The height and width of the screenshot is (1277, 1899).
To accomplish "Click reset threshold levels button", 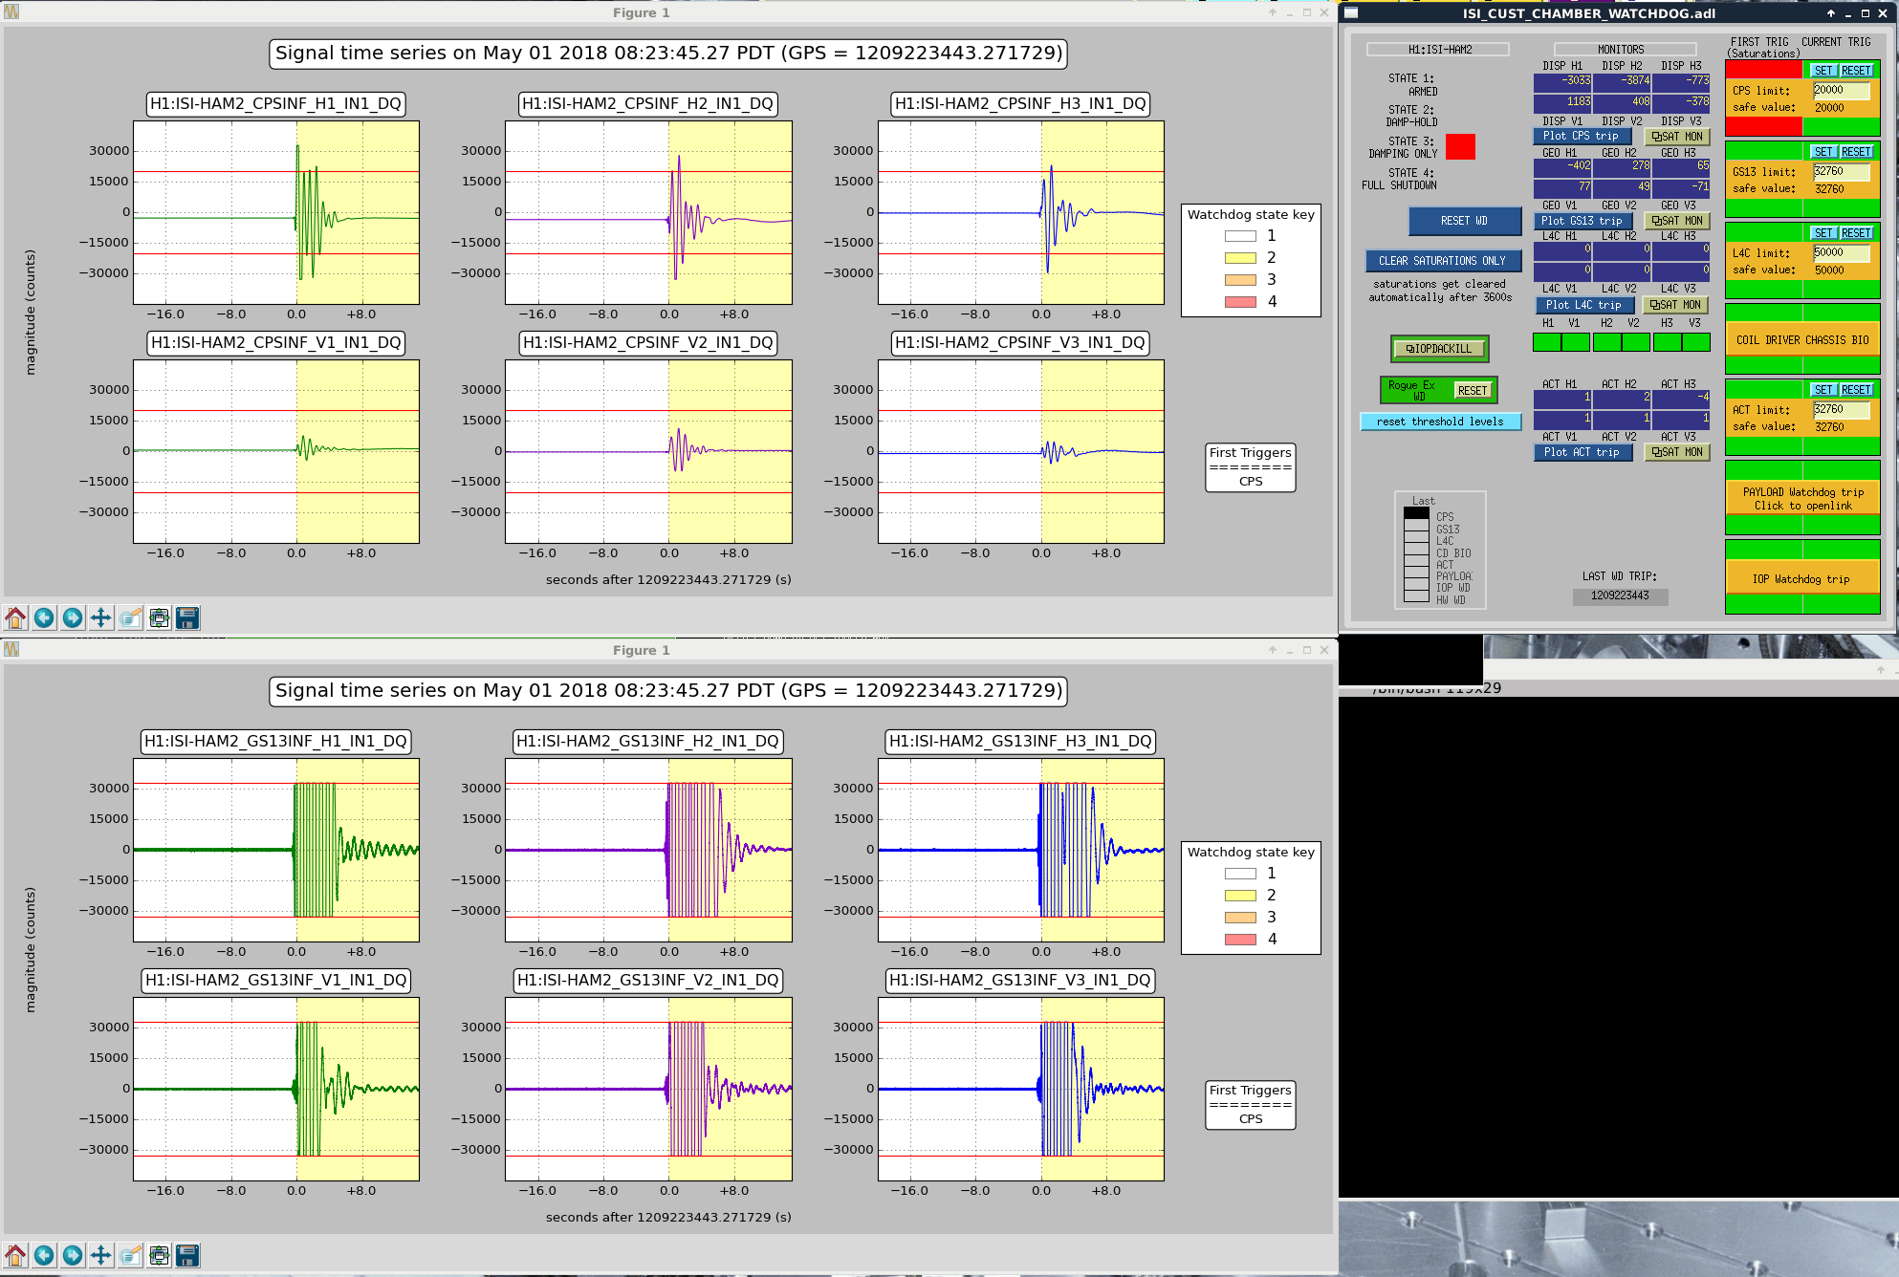I will (x=1439, y=422).
